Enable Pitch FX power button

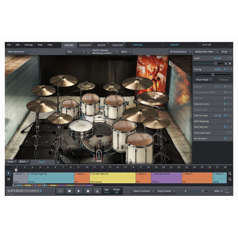click(225, 98)
